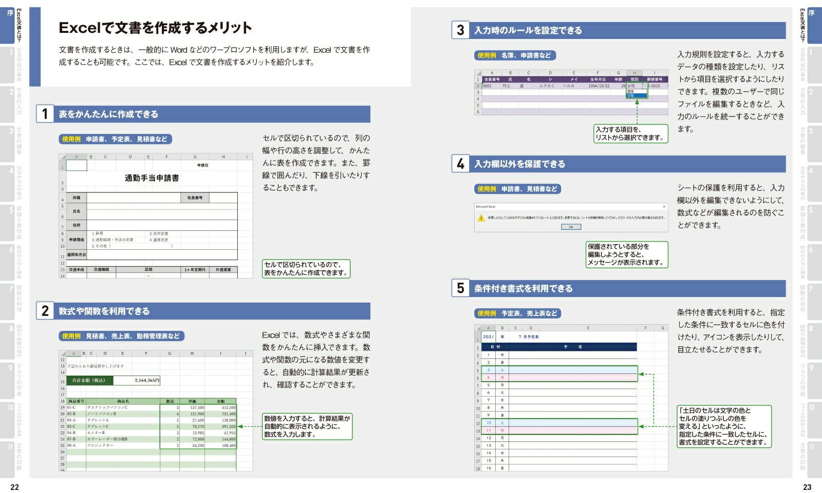
Task: Choose 男性 from the dropdown list
Action: point(631,91)
